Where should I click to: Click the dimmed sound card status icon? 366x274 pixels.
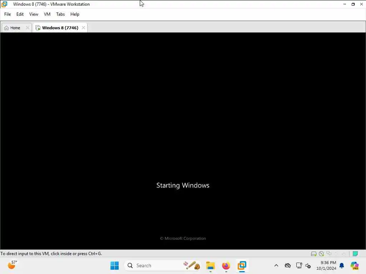click(343, 254)
